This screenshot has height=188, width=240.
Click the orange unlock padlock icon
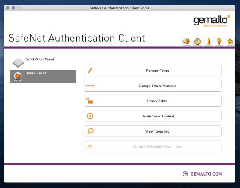[x=89, y=101]
